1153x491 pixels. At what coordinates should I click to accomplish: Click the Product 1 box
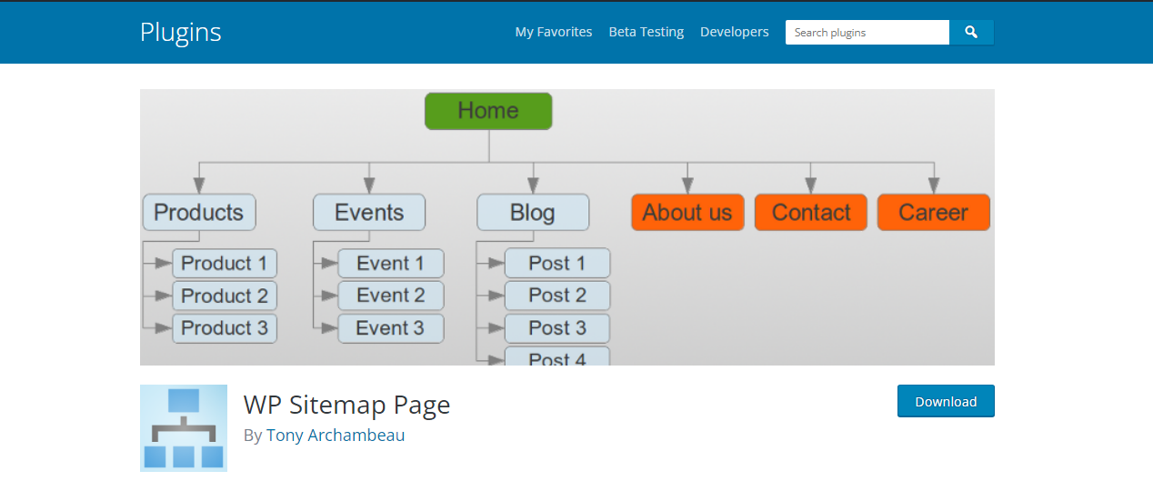(x=225, y=264)
